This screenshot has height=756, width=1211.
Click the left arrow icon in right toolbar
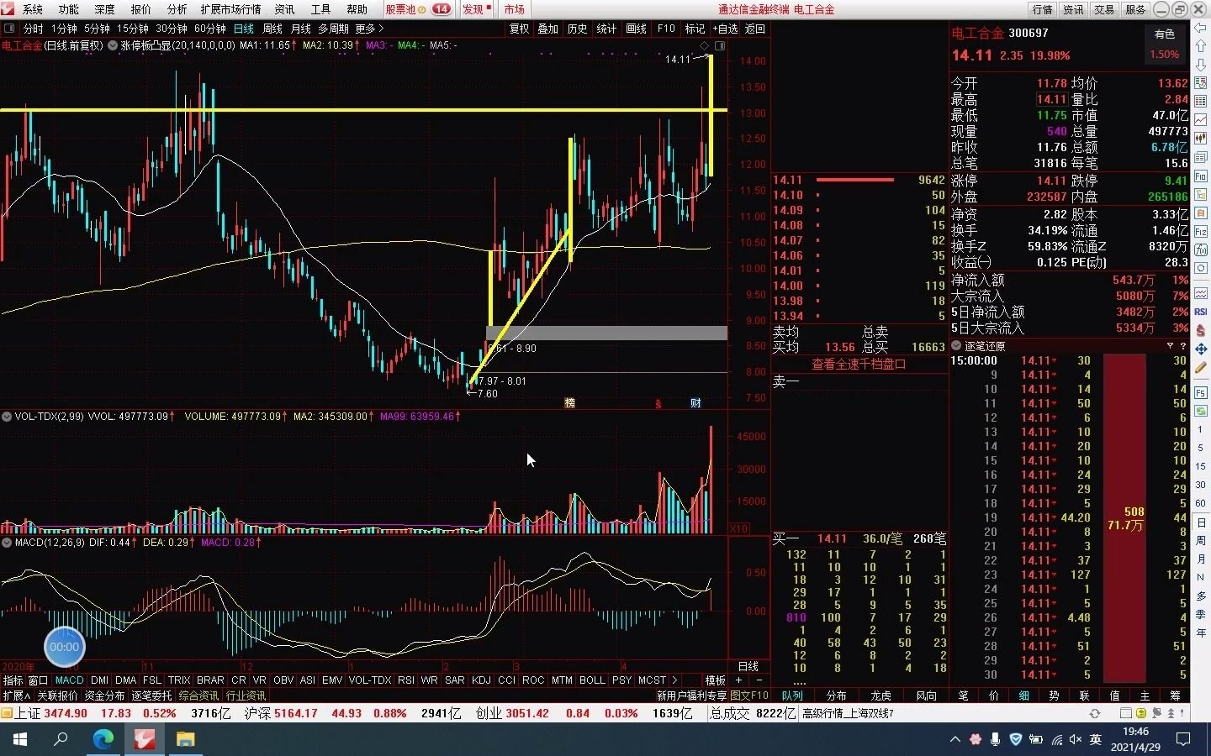1201,28
